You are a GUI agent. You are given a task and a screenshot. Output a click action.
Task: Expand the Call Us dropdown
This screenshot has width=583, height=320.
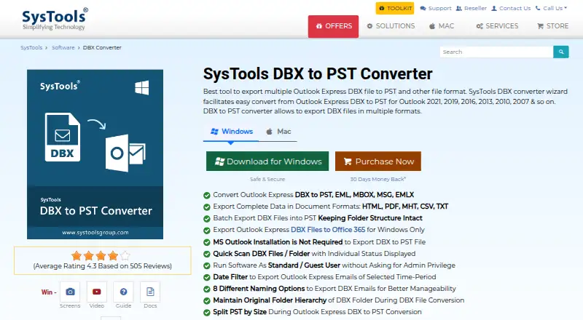(x=552, y=8)
